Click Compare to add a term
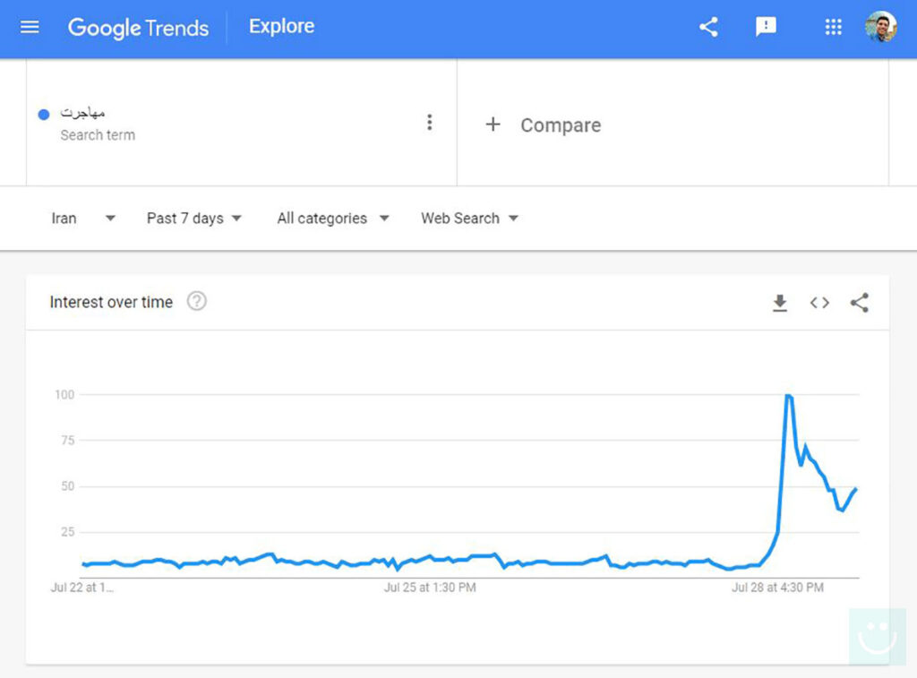 (x=544, y=125)
